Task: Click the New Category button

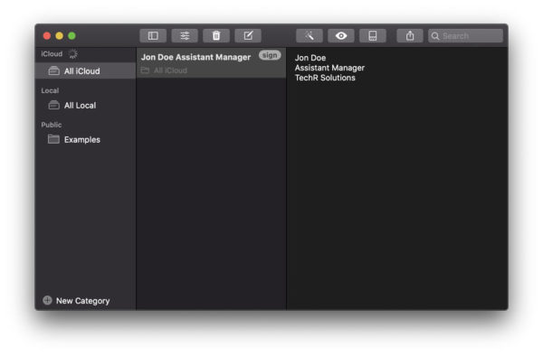Action: coord(76,301)
